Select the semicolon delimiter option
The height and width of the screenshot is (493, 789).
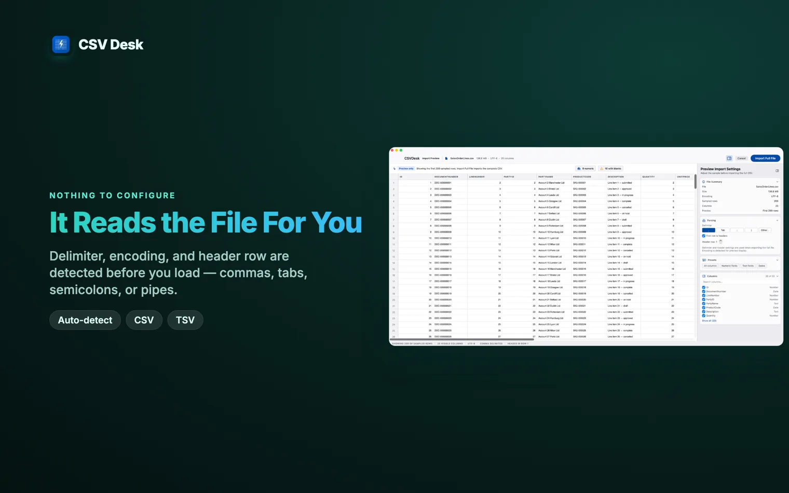737,230
